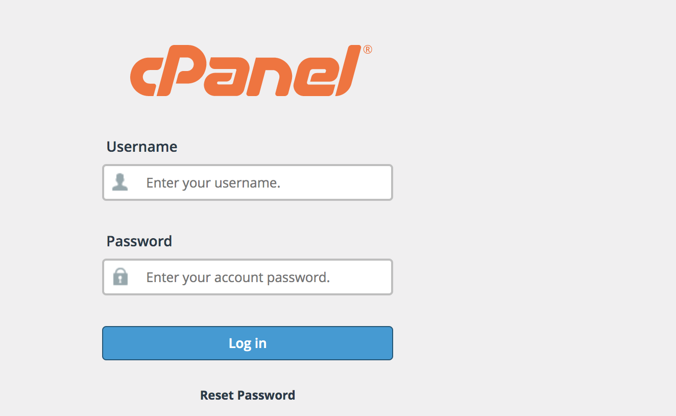The height and width of the screenshot is (416, 676).
Task: Select the "Enter your username." placeholder text
Action: pos(213,183)
